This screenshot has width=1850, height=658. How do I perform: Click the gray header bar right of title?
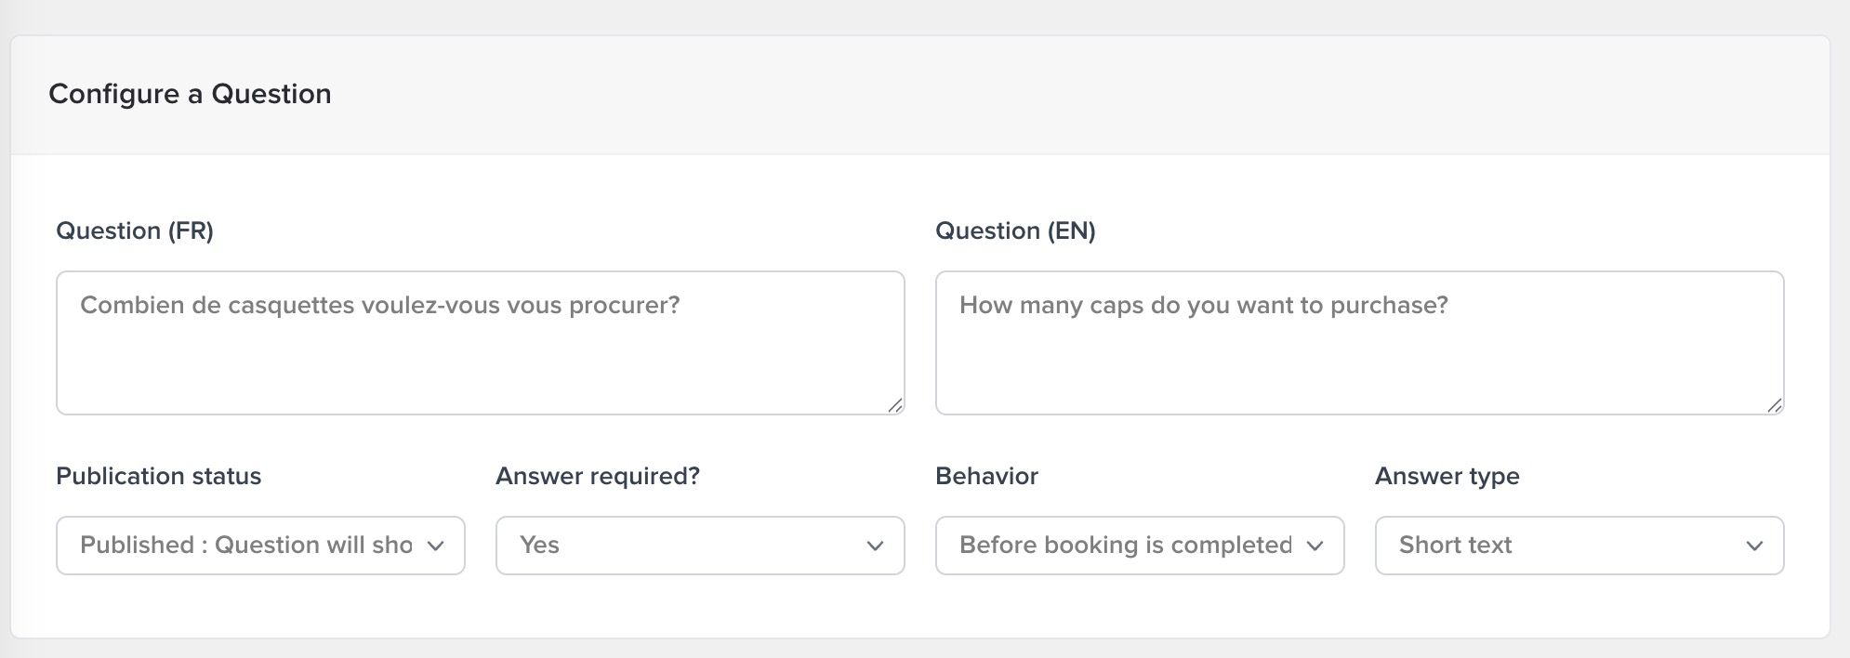(x=1116, y=95)
